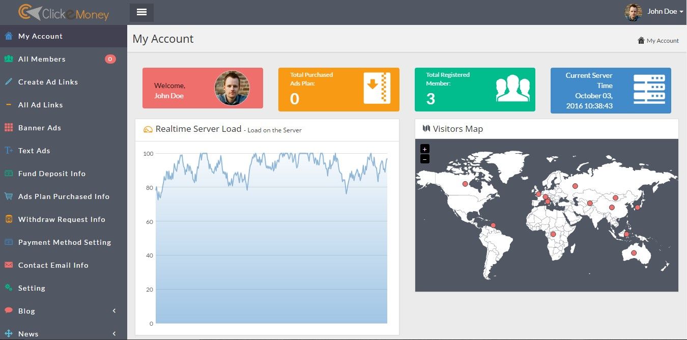Click the red 0 badge on All Members
The width and height of the screenshot is (687, 340).
coord(110,59)
